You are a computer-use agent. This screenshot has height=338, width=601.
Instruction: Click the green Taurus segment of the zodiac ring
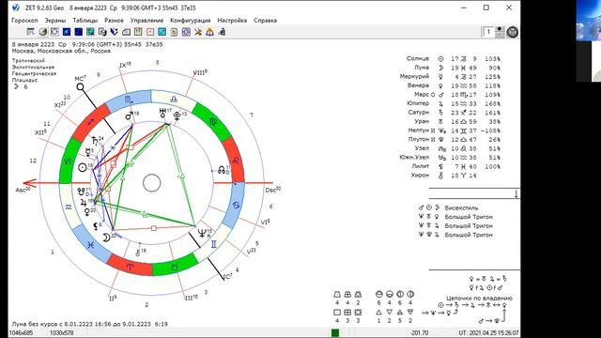pyautogui.click(x=175, y=266)
